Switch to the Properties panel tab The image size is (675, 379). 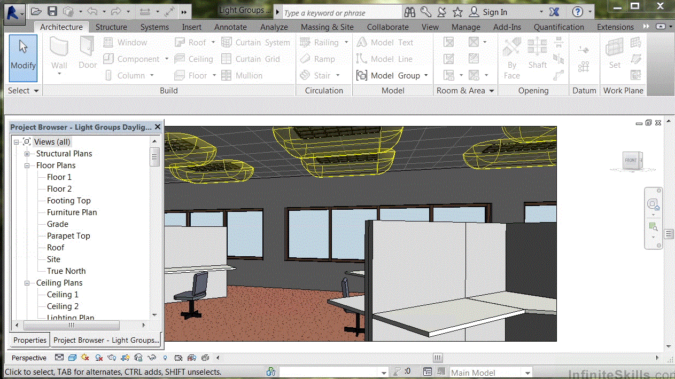point(30,340)
